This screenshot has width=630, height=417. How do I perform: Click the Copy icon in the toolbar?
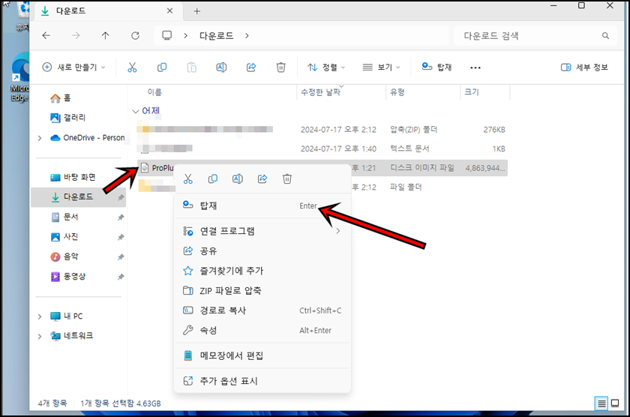click(162, 67)
